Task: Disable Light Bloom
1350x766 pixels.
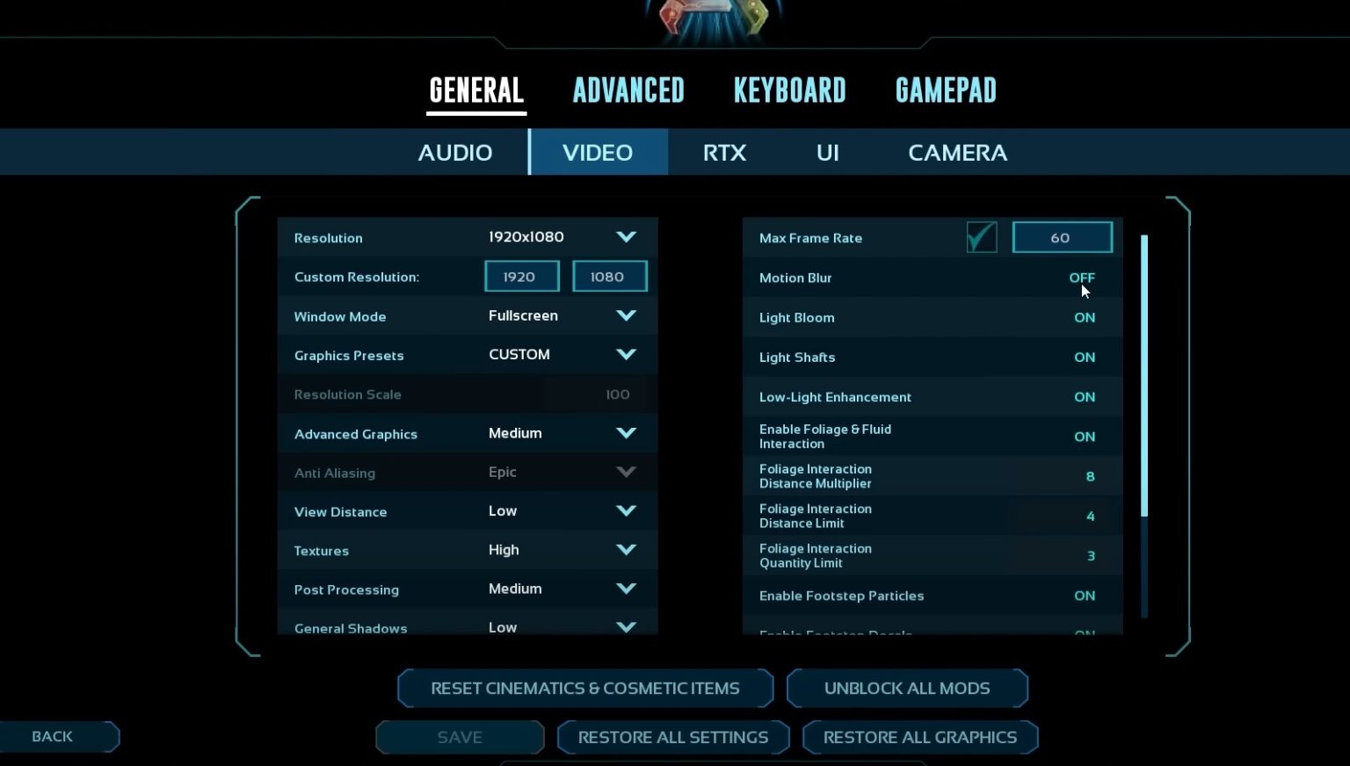Action: pos(1085,317)
